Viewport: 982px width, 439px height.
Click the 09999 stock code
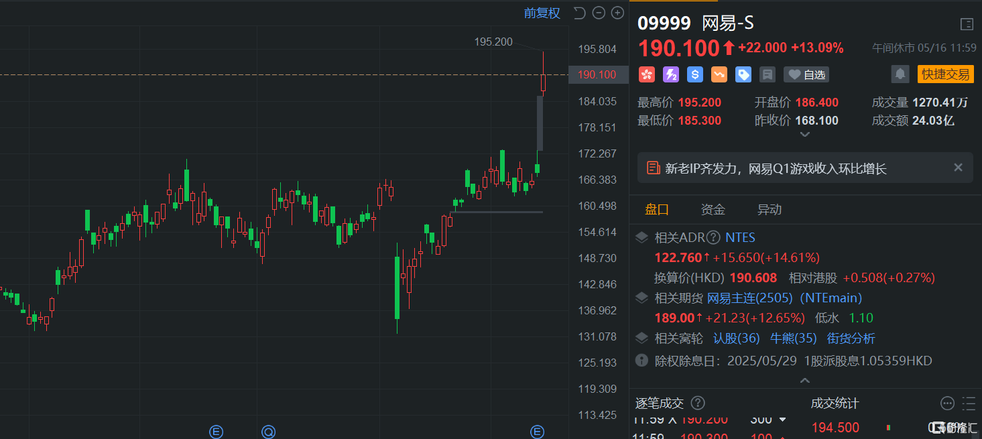point(664,23)
